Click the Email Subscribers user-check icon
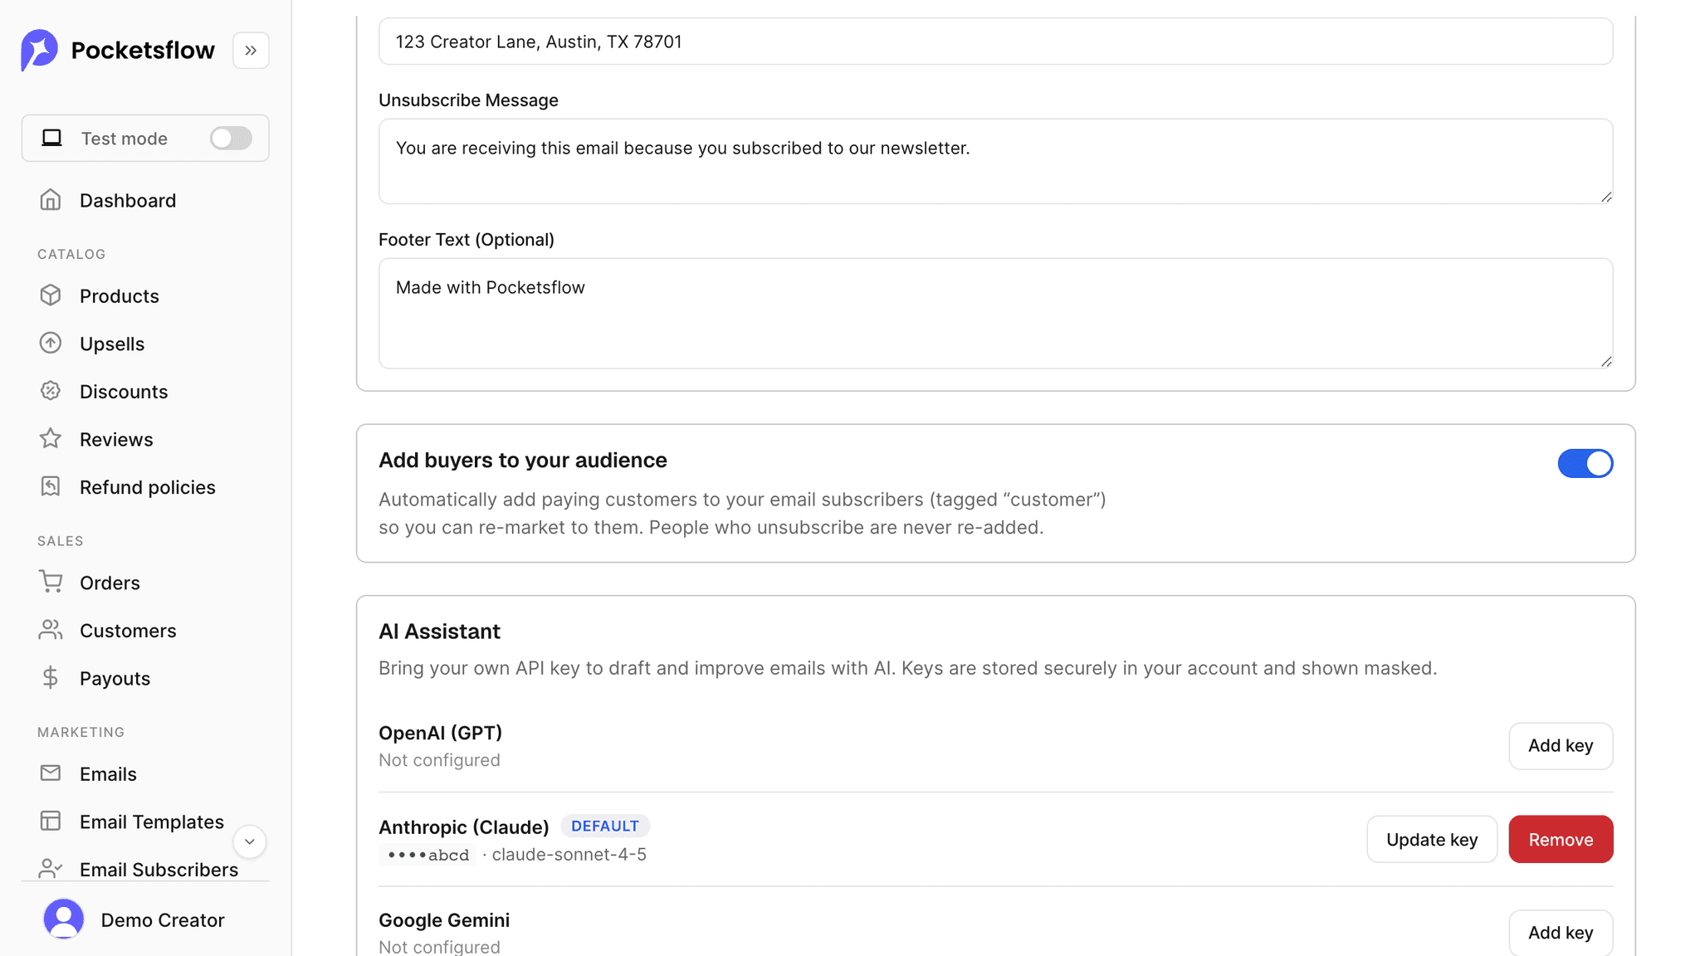This screenshot has width=1700, height=956. [x=51, y=869]
